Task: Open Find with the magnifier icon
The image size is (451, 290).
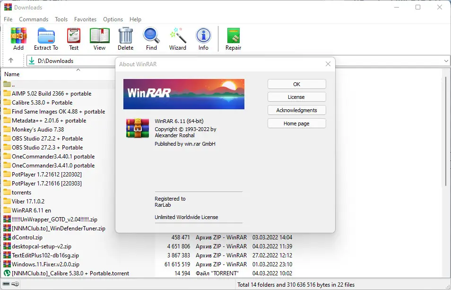Action: (x=151, y=35)
